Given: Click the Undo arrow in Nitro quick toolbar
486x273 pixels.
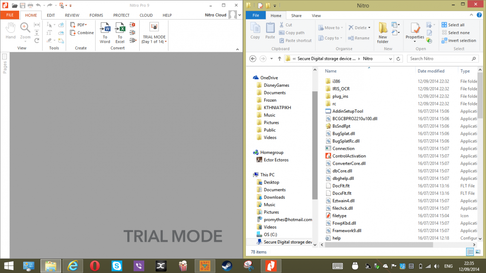Looking at the screenshot, I should [38, 5].
